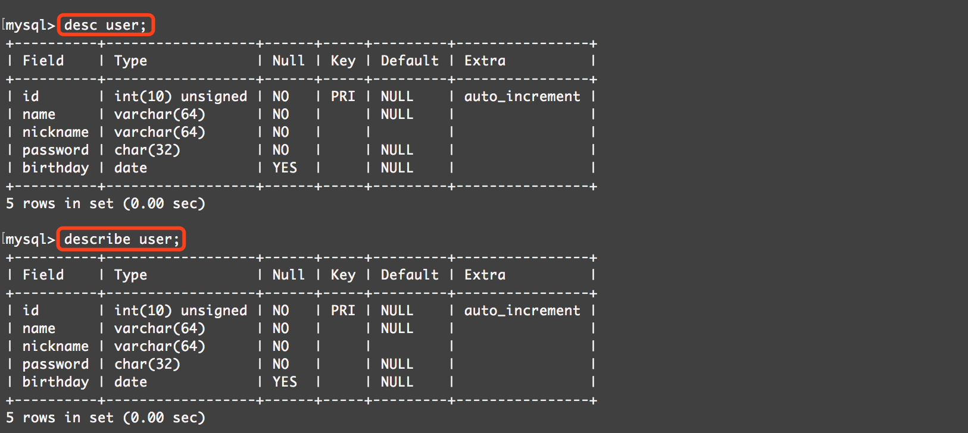Click "PRI" key value in desc user table
Image resolution: width=968 pixels, height=433 pixels.
(x=343, y=96)
